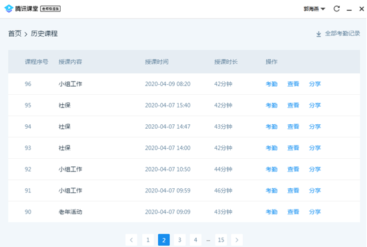Click the 授课时间 column header

pyautogui.click(x=157, y=62)
